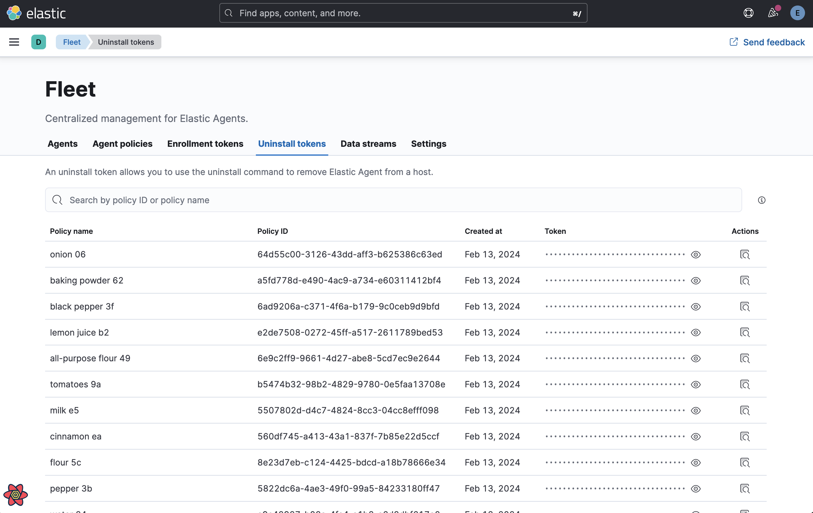Click the policy name flour 5c
This screenshot has width=813, height=513.
pyautogui.click(x=65, y=462)
